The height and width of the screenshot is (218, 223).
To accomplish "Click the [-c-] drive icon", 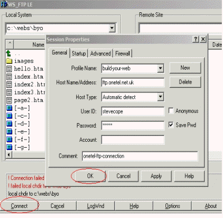I will 9,116.
